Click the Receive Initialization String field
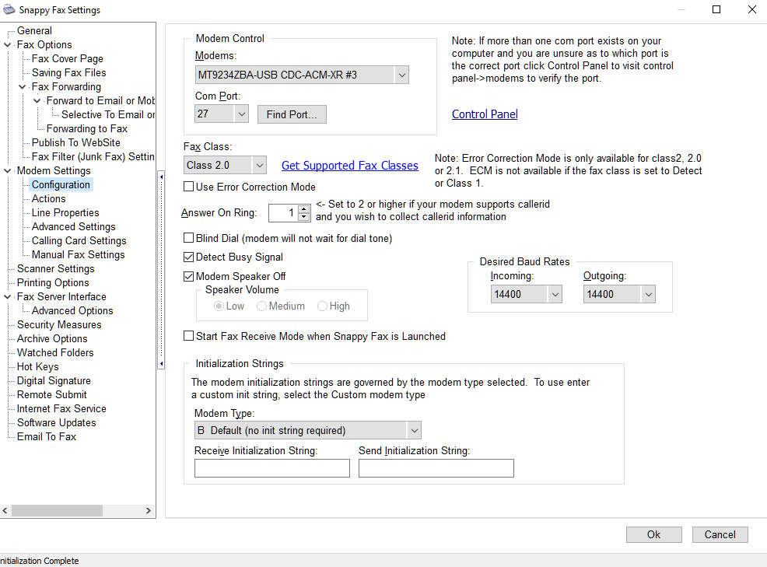Screen dimensions: 767x567 [x=271, y=468]
